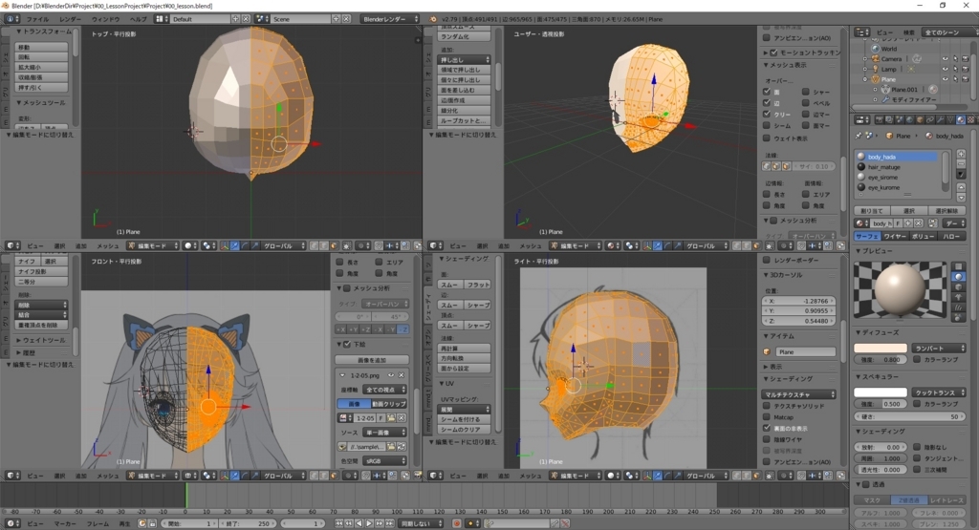Screen dimensions: 979x530
Task: Click the 画像を追加 add image button
Action: (372, 360)
